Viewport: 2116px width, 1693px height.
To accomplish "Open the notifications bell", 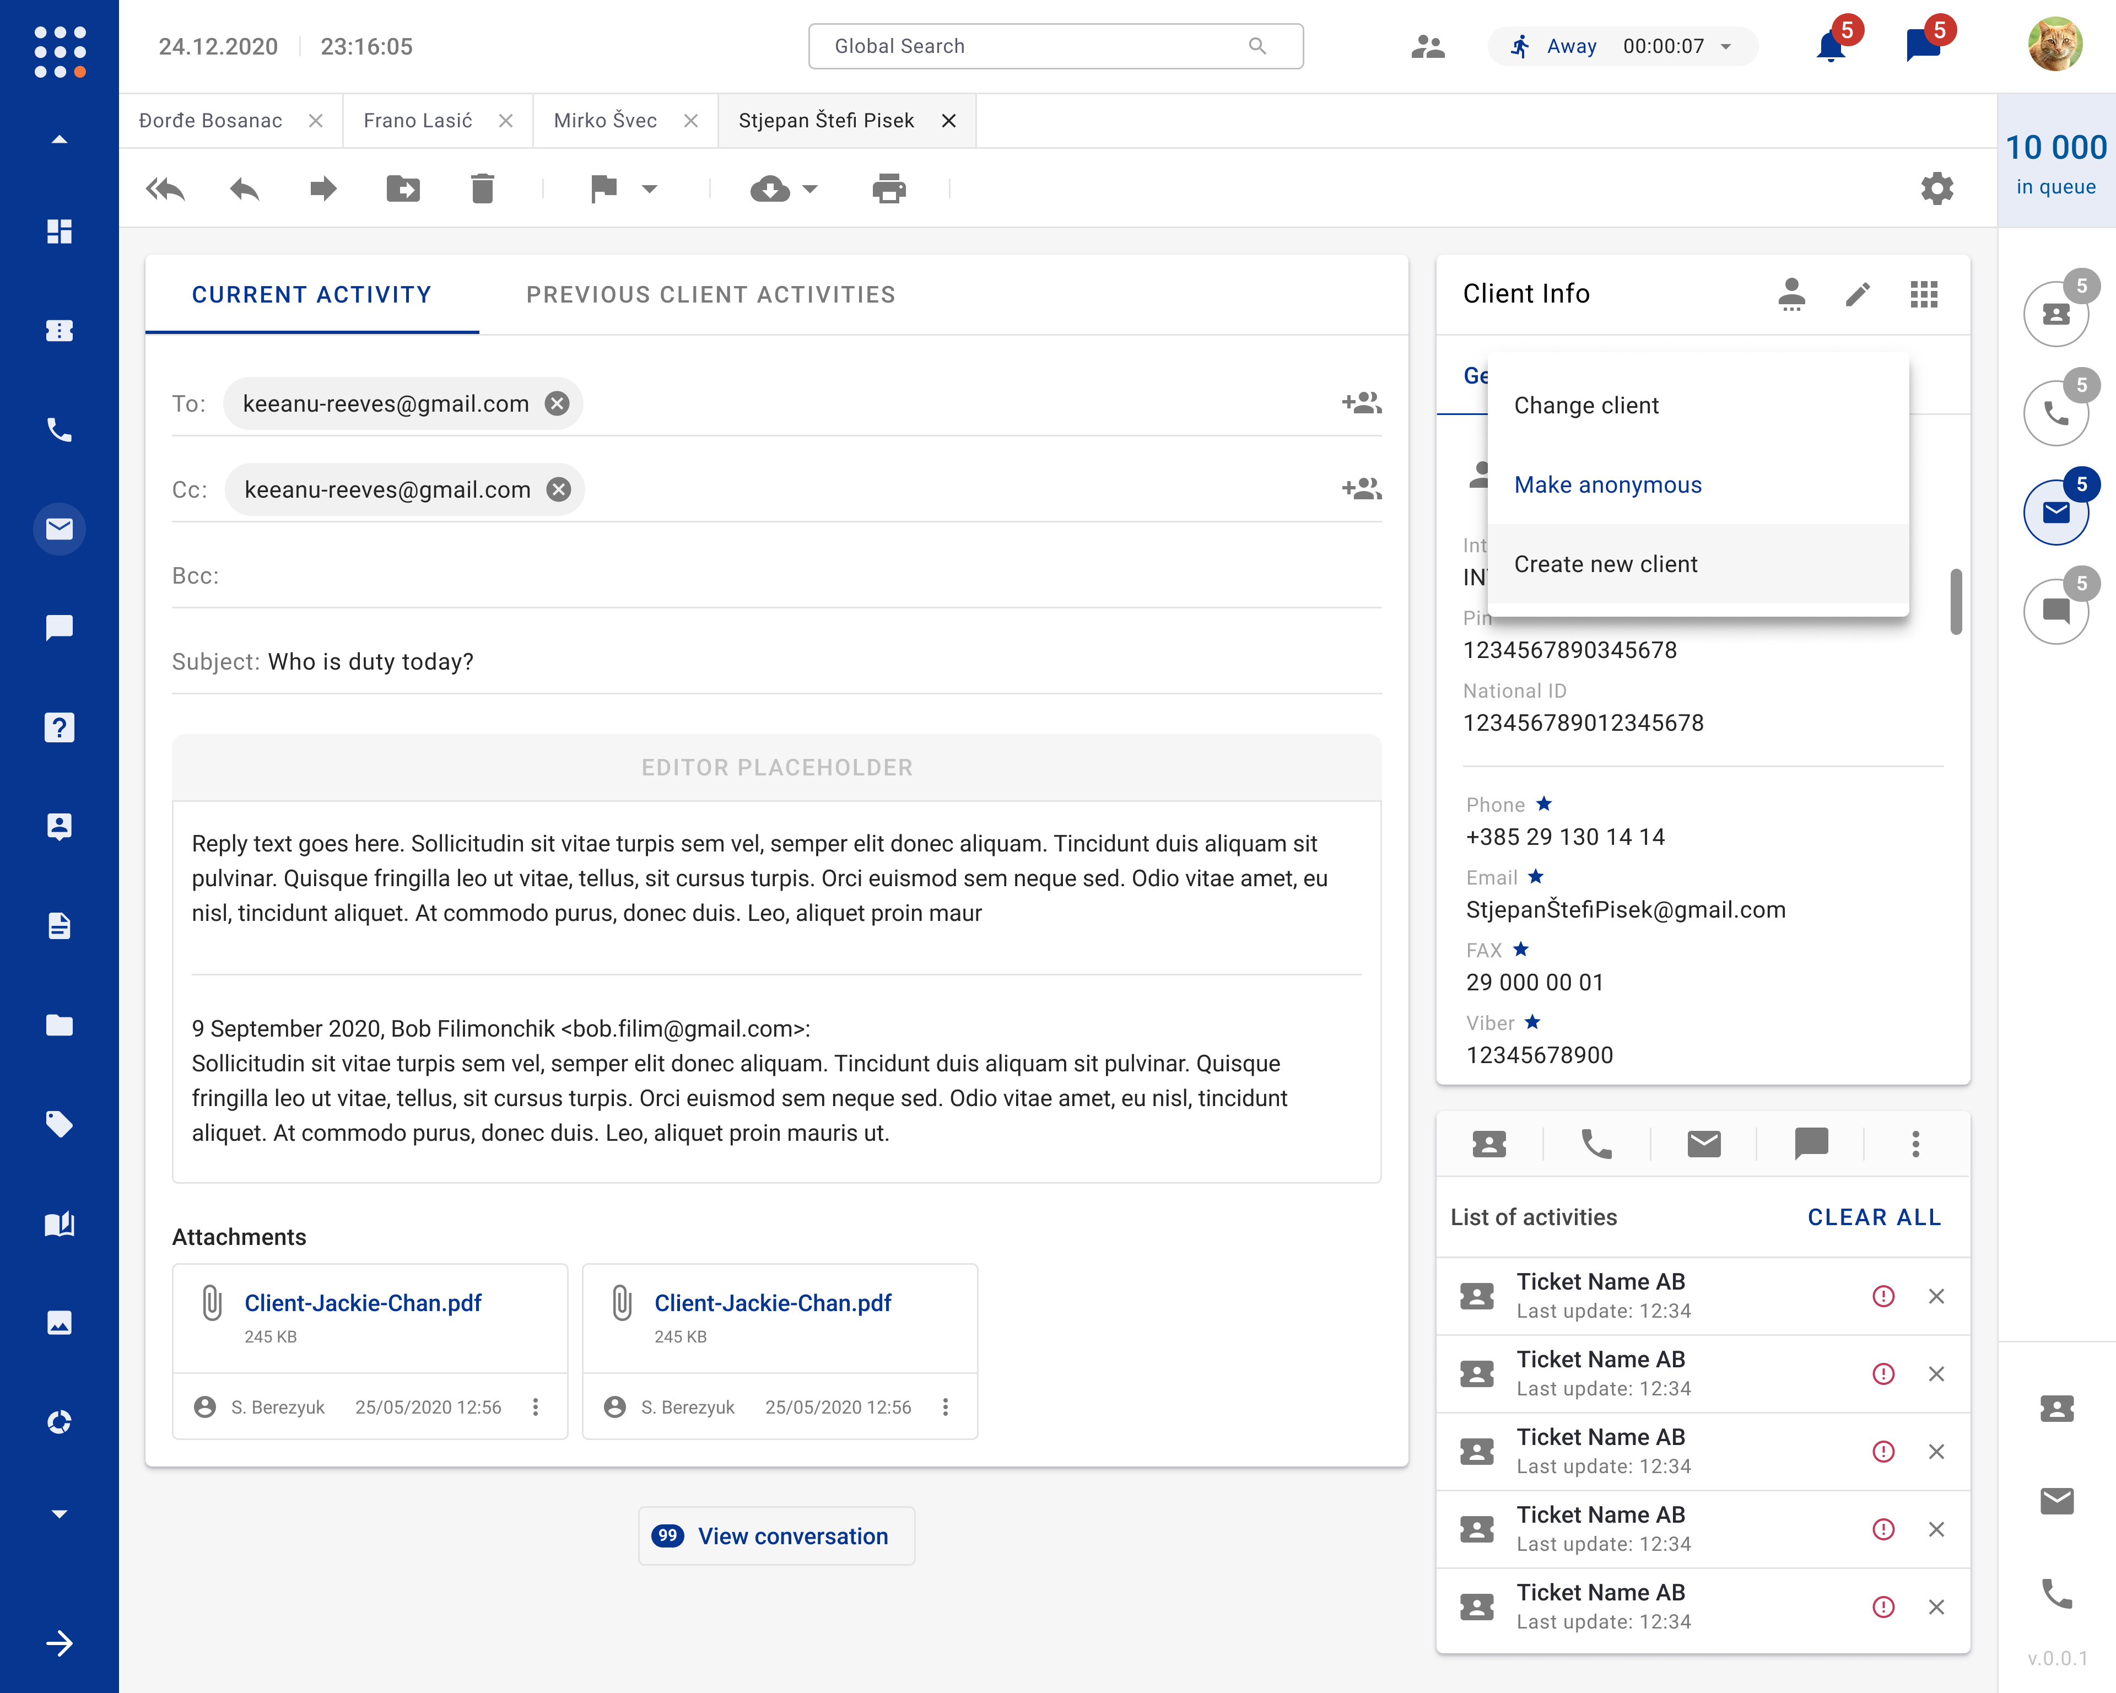I will (1829, 46).
